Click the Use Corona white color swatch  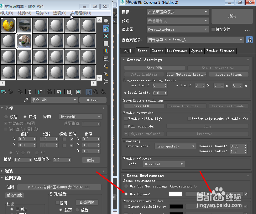coord(175,194)
